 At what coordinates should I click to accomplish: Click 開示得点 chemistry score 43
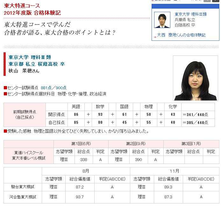173,114
